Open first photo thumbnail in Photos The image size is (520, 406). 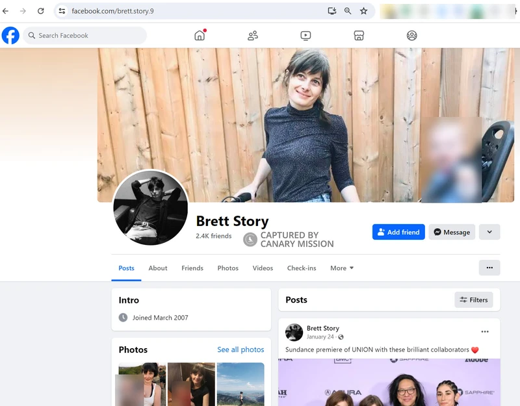coord(142,384)
